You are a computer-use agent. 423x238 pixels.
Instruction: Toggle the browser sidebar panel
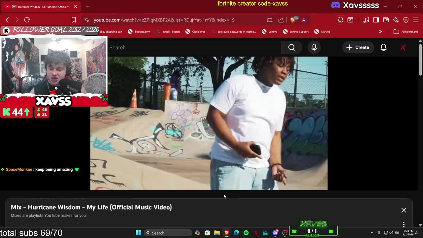[376, 20]
